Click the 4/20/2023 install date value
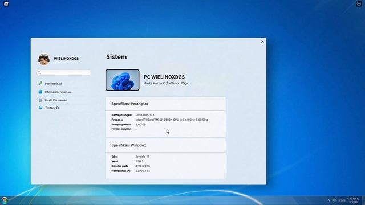365x205 pixels. tap(143, 166)
